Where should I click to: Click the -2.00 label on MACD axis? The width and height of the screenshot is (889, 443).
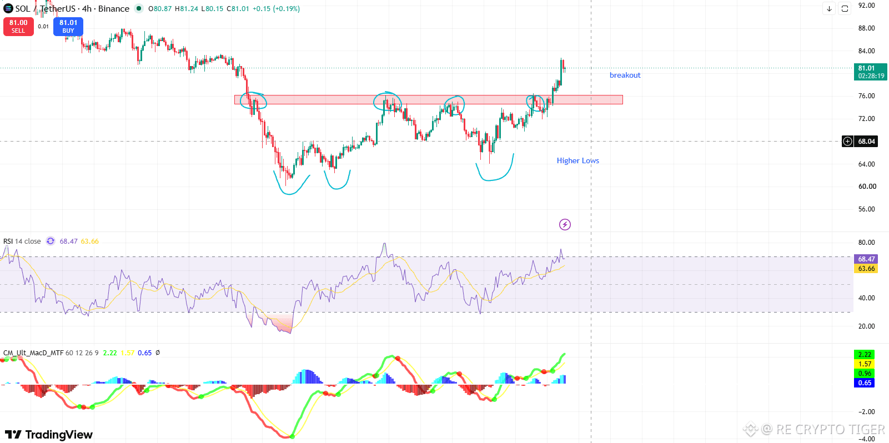tap(866, 412)
